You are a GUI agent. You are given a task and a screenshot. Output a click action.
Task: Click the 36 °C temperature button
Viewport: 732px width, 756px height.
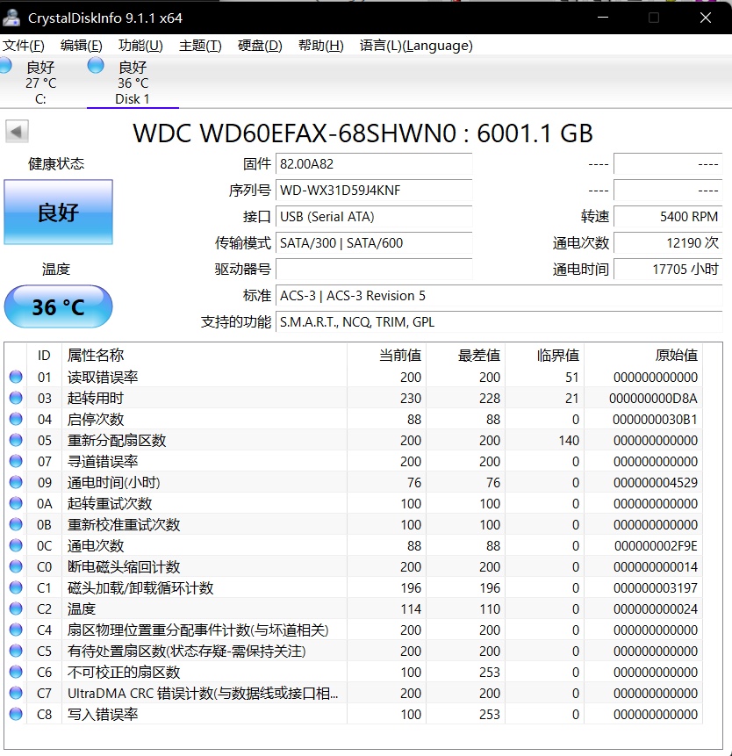click(x=58, y=307)
